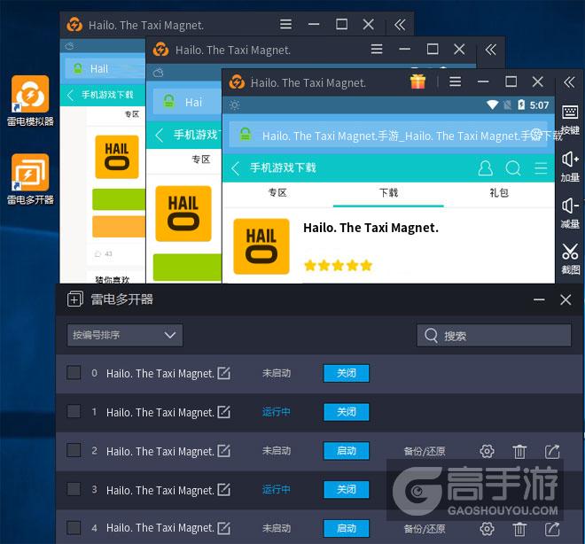Viewport: 585px width, 544px height.
Task: Open user profile icon in teal header
Action: pos(485,168)
